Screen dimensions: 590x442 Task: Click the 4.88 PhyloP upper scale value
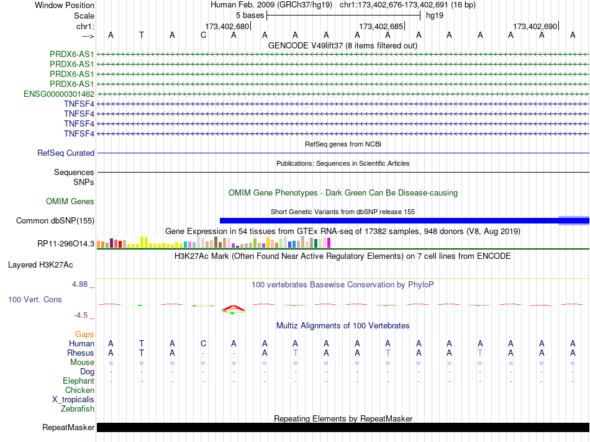79,284
